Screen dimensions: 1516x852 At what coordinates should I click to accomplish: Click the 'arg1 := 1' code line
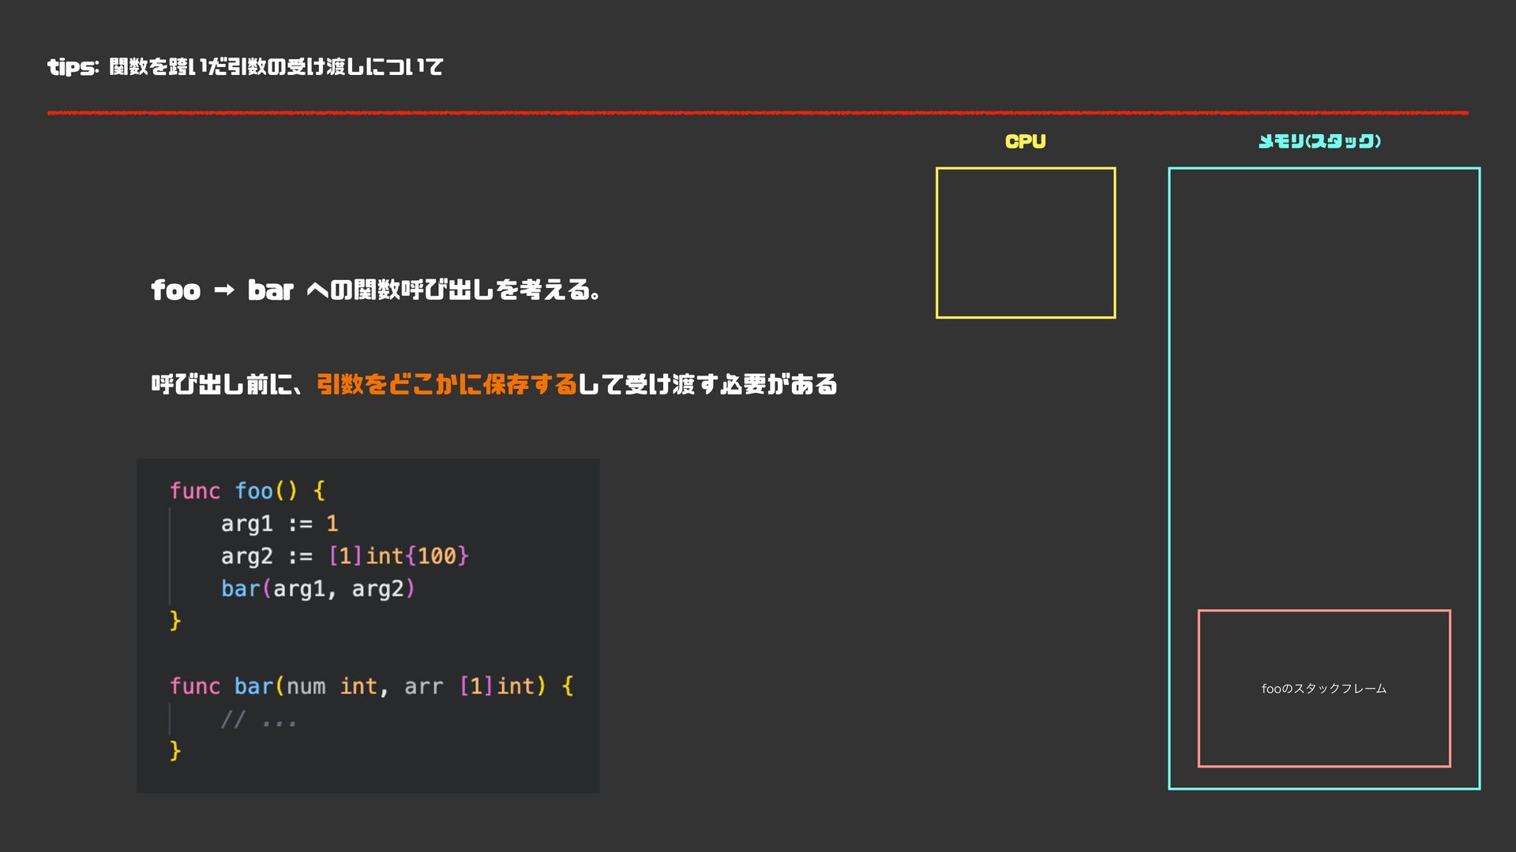[x=280, y=524]
